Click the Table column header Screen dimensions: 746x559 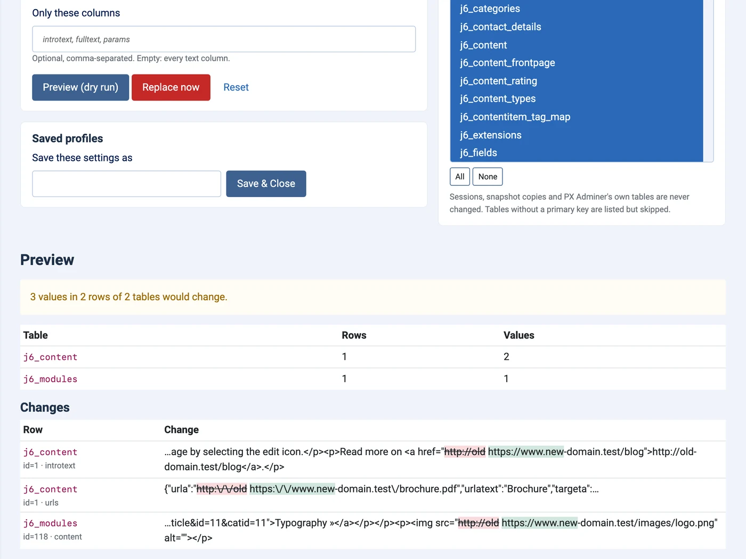pyautogui.click(x=36, y=335)
